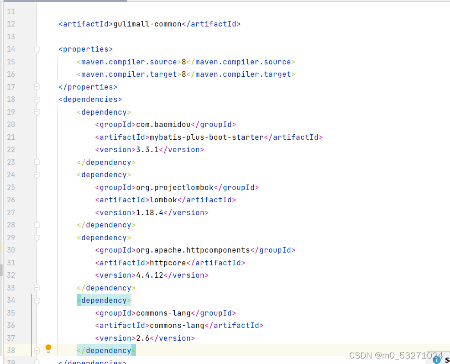Fold the commons-lang dependency at line 34
Screen dimensions: 450x364
[37, 301]
